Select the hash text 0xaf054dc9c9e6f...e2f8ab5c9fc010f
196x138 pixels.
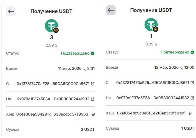coord(151,113)
